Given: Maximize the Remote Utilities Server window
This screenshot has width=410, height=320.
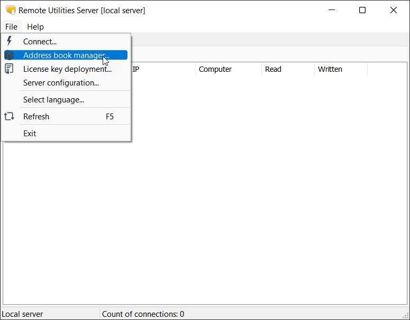Looking at the screenshot, I should tap(362, 10).
